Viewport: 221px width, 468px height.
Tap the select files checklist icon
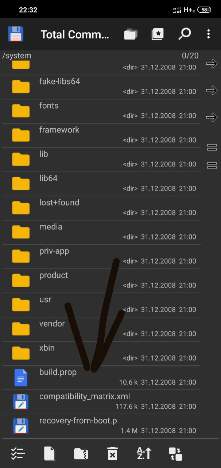click(x=18, y=454)
